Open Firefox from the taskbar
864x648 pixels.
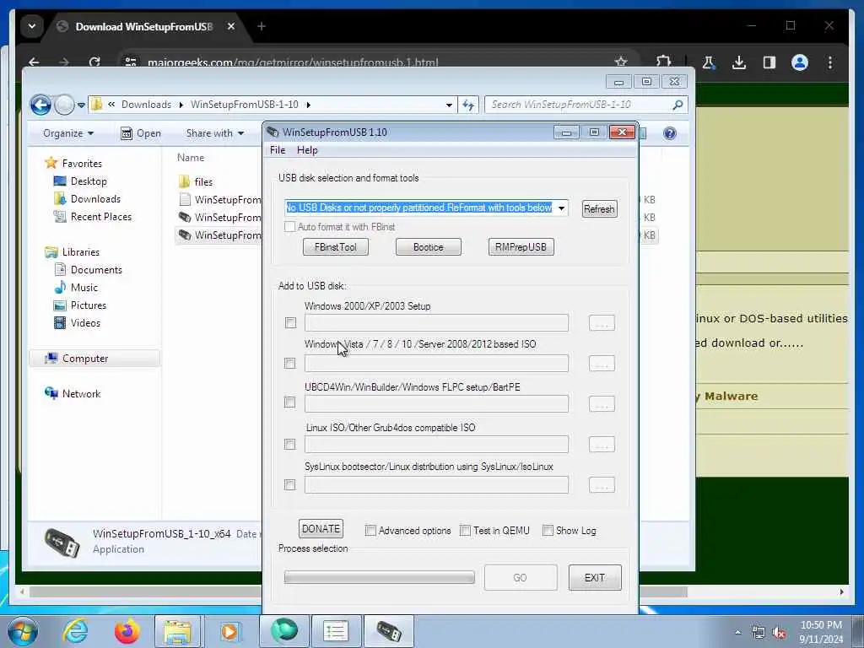[127, 631]
